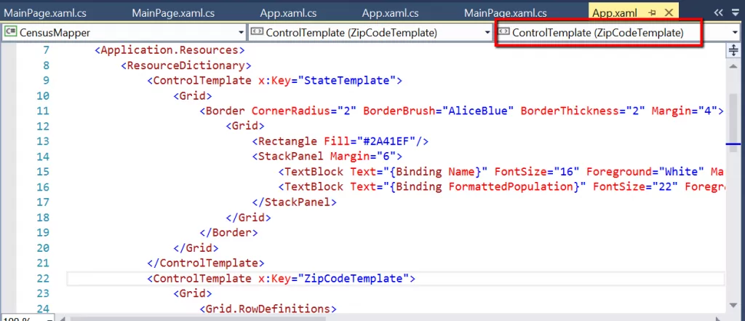
Task: Open the middle ControlTemplate (ZipCodeTemplate) dropdown
Action: (487, 33)
